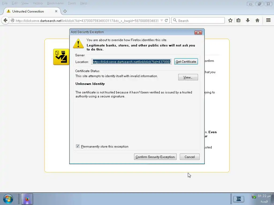
Task: Click the site identity globe icon
Action: [x=13, y=21]
